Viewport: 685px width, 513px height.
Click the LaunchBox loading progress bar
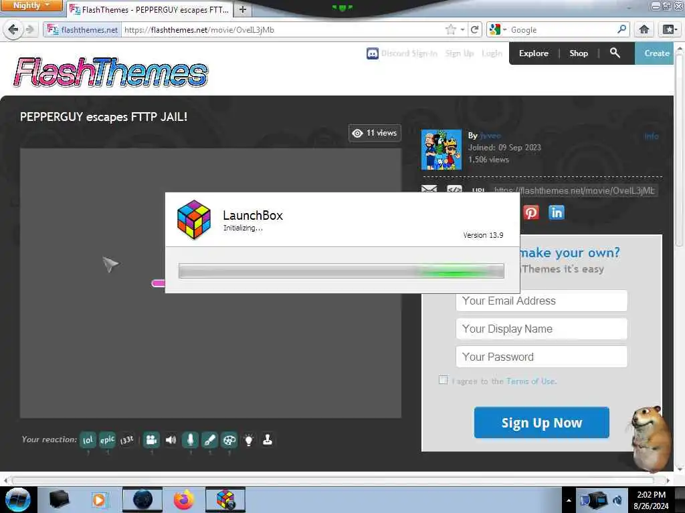pyautogui.click(x=341, y=271)
